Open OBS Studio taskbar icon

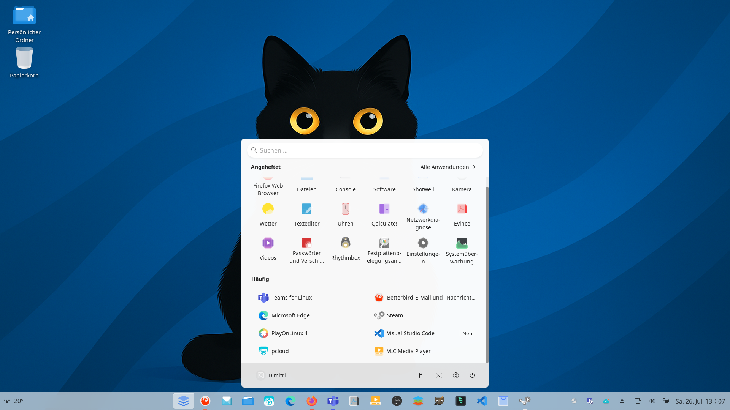click(397, 401)
